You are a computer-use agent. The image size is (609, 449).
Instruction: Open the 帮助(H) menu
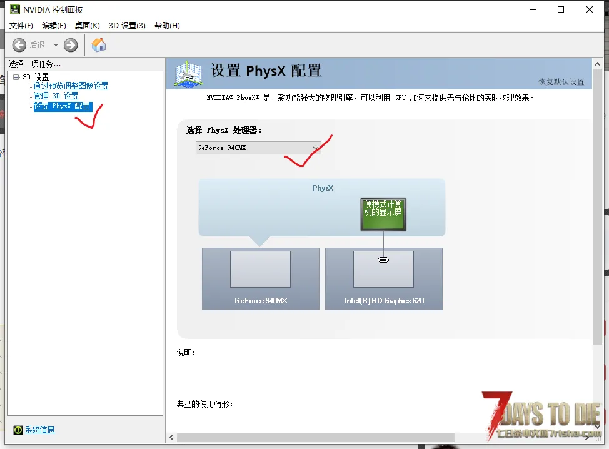pyautogui.click(x=166, y=26)
